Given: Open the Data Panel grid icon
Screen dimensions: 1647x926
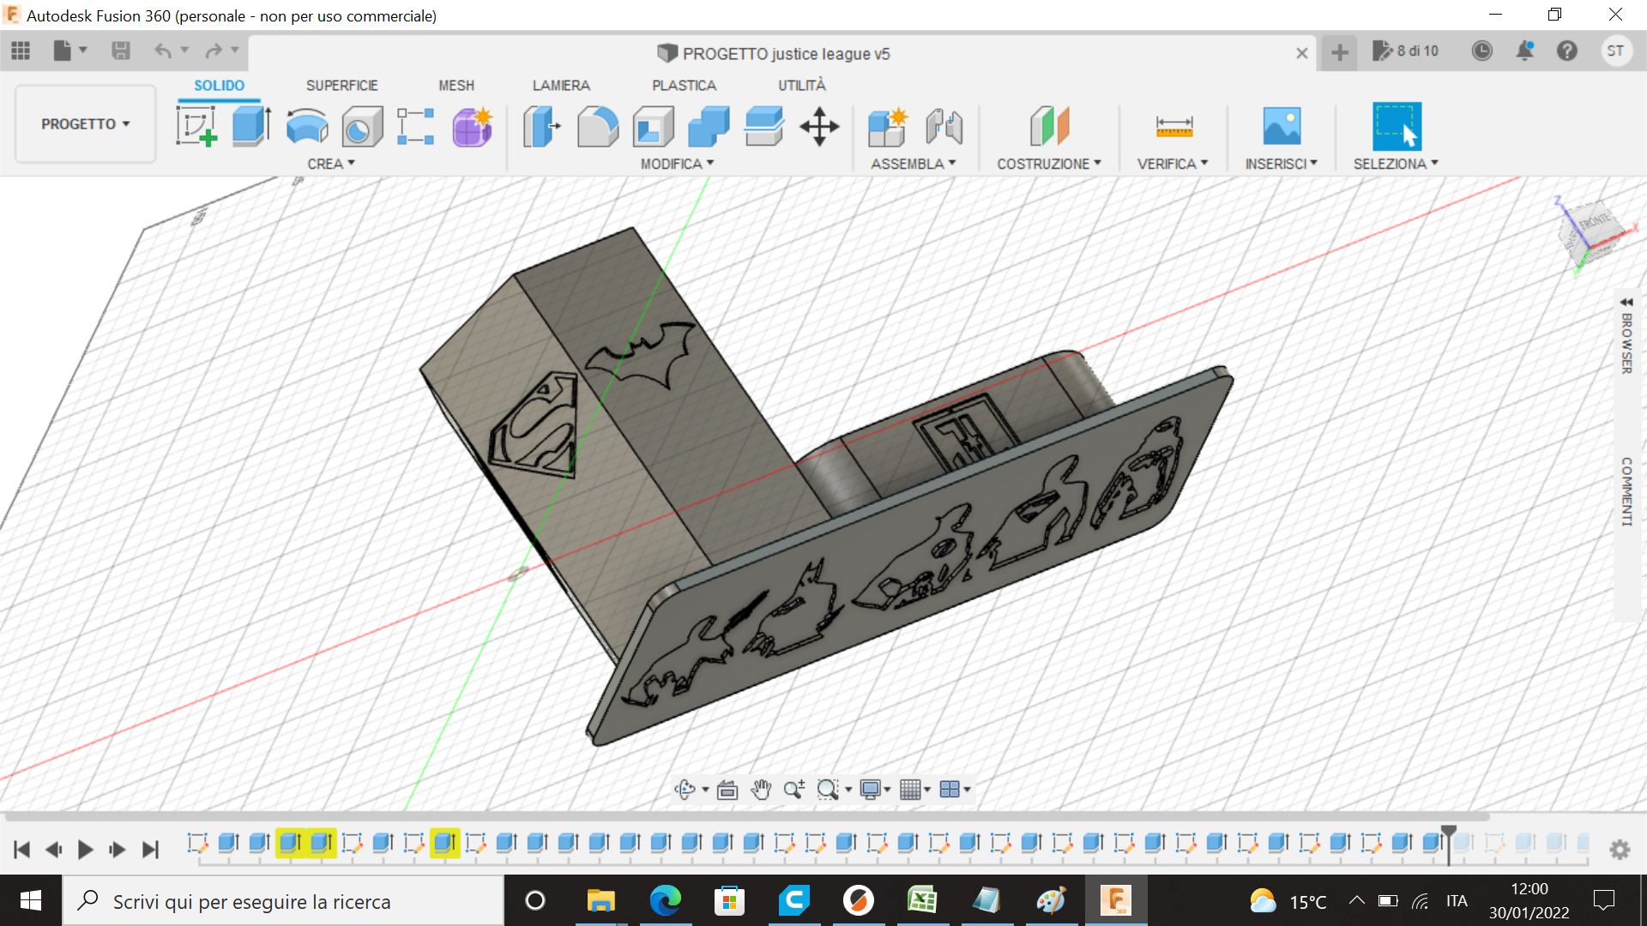Looking at the screenshot, I should [x=21, y=51].
